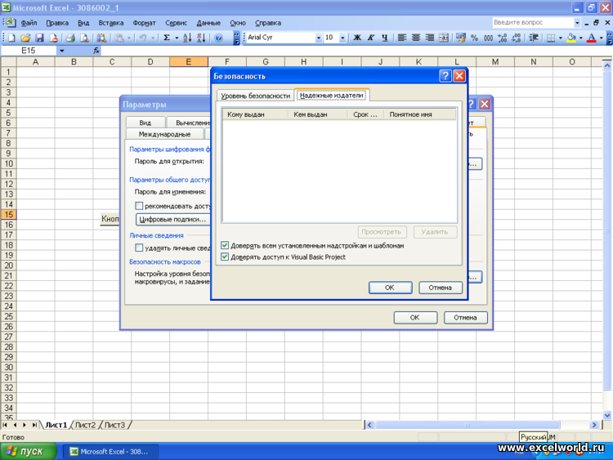Sort descending with the Z-A icon
Image resolution: width=613 pixels, height=460 pixels.
tap(201, 38)
